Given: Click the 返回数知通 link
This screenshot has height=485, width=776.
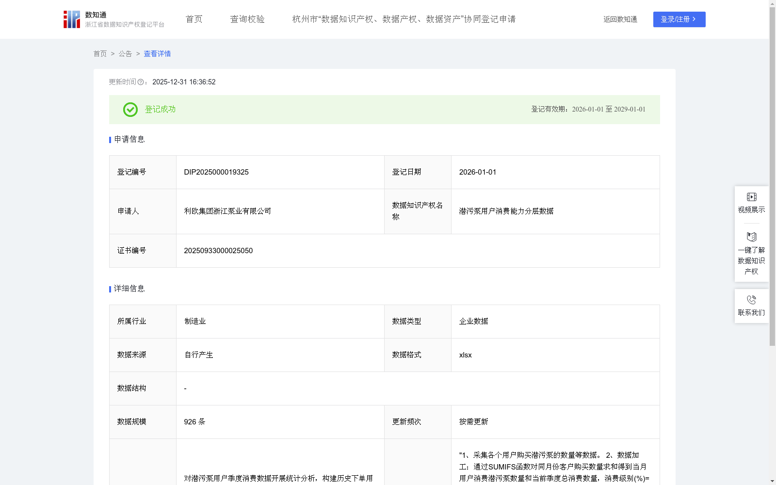Looking at the screenshot, I should [620, 19].
